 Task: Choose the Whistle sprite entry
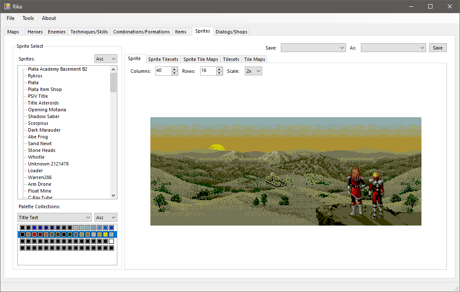tap(36, 157)
